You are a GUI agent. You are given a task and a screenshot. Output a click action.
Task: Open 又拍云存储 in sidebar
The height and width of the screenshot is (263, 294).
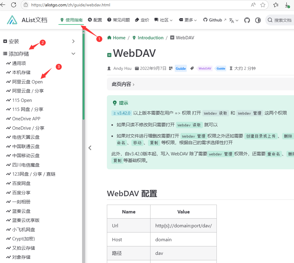21,248
